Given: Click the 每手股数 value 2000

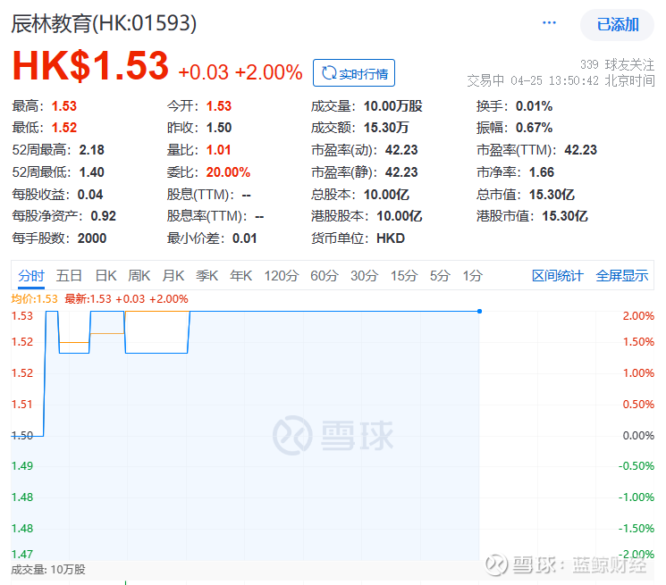Looking at the screenshot, I should click(x=92, y=238).
